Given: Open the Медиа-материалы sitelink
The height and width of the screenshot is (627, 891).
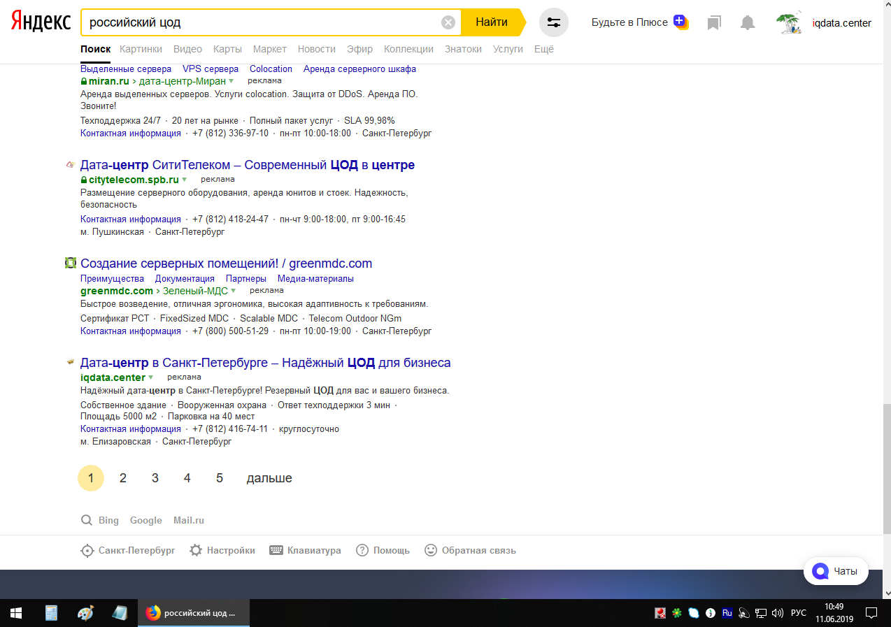Looking at the screenshot, I should [315, 278].
